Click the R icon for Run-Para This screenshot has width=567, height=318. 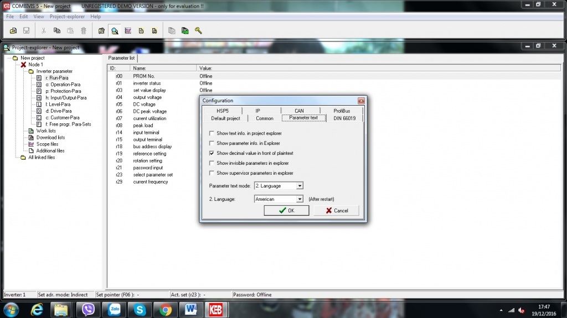tap(39, 77)
